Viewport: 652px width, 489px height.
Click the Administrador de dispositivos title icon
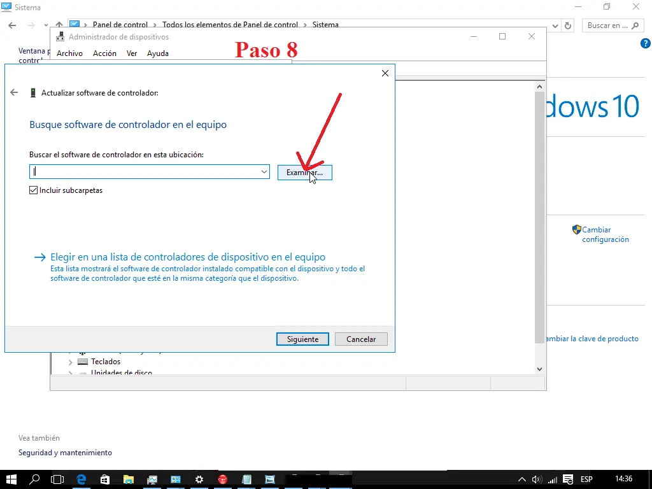point(60,36)
